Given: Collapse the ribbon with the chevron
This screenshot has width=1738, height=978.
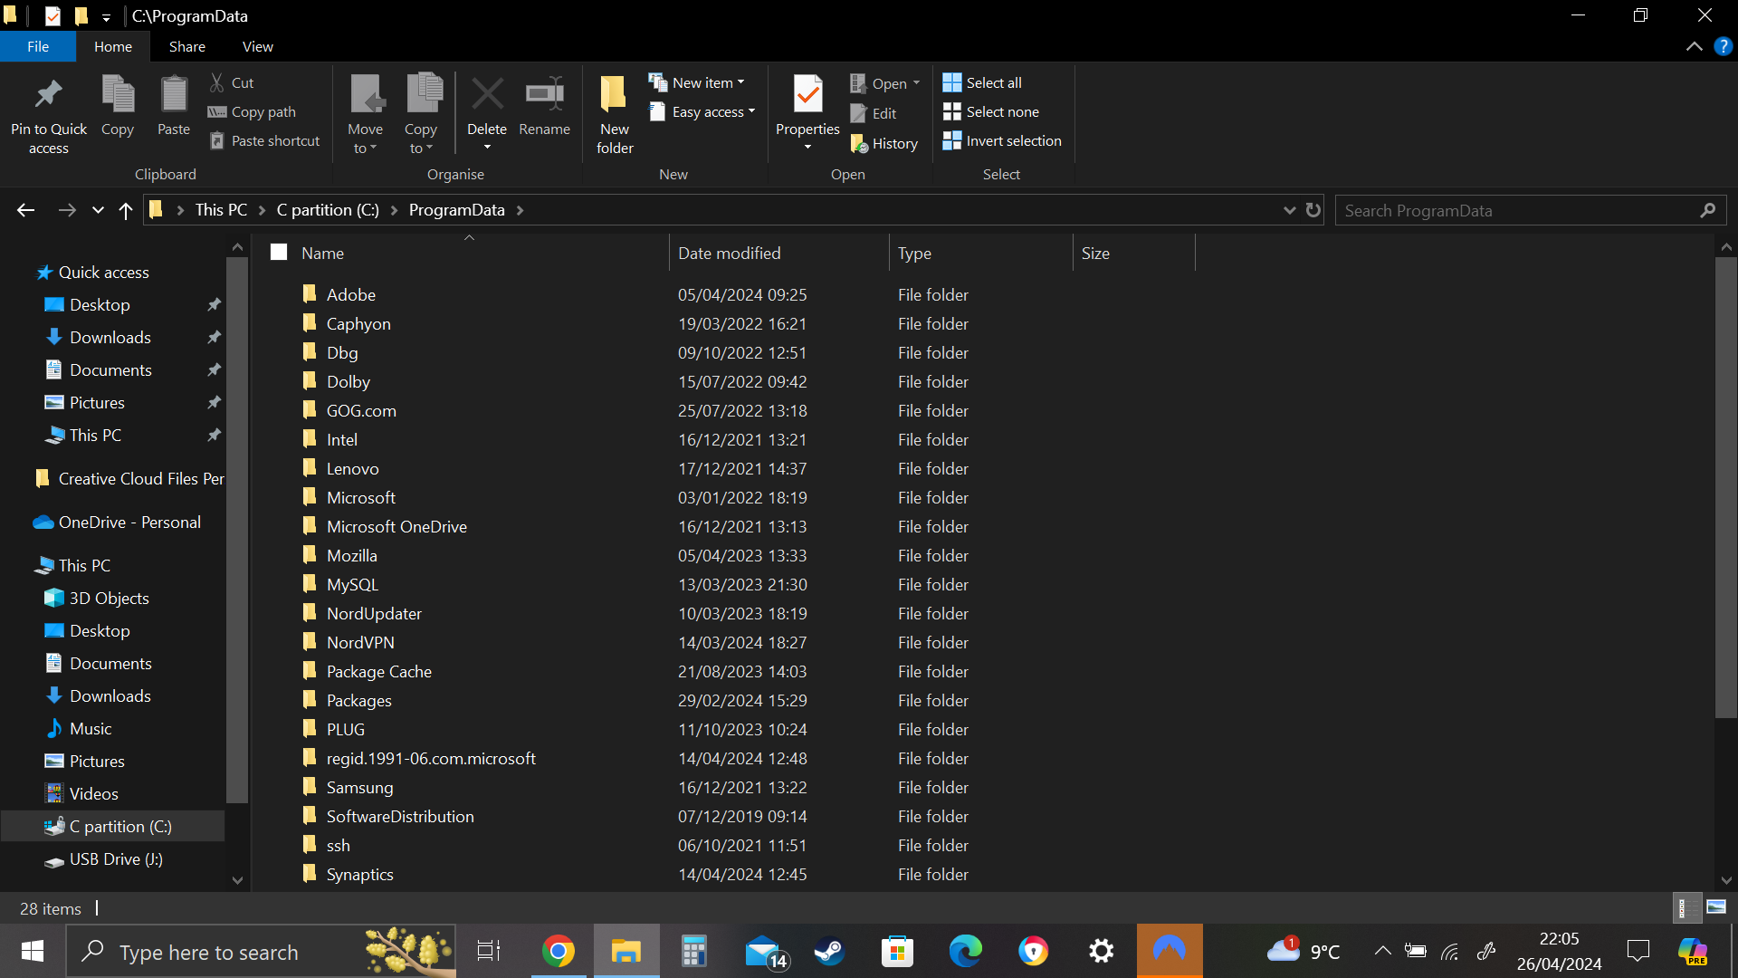Looking at the screenshot, I should click(x=1695, y=46).
